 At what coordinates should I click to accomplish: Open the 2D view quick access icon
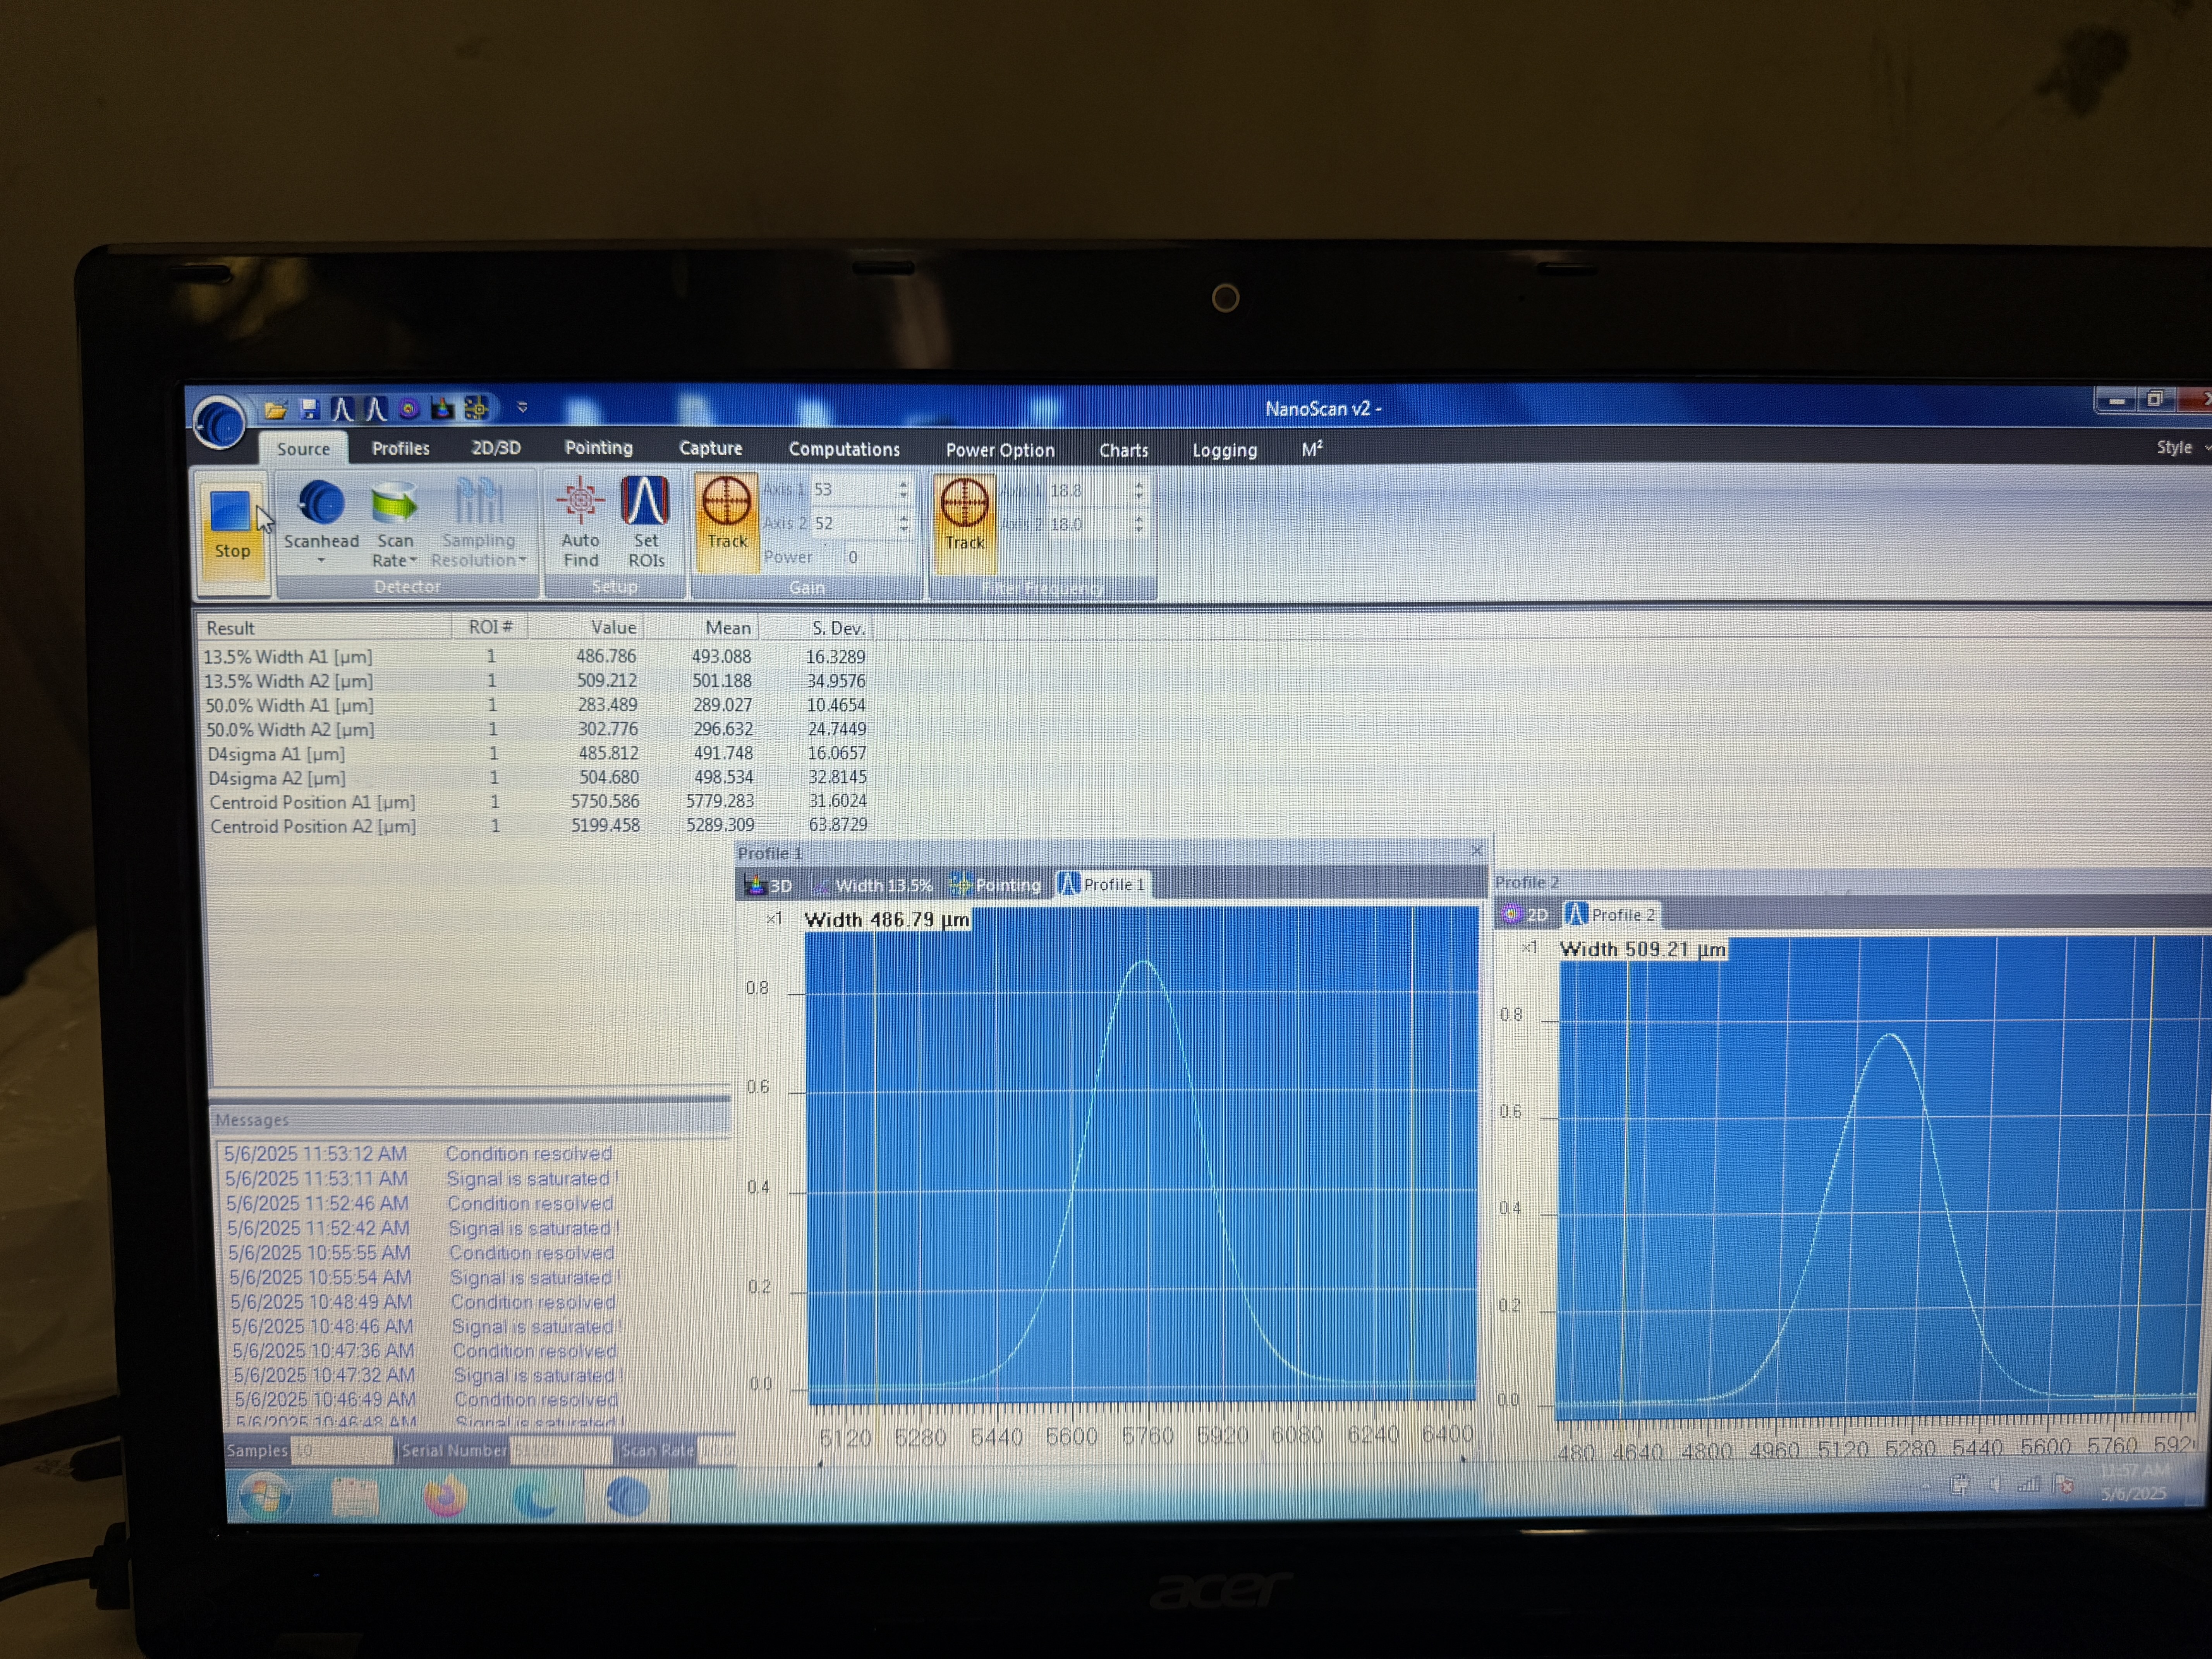(408, 408)
